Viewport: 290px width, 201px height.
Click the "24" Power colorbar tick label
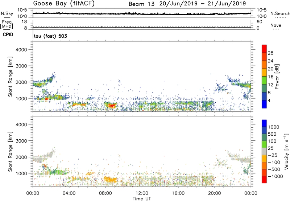click(x=270, y=61)
